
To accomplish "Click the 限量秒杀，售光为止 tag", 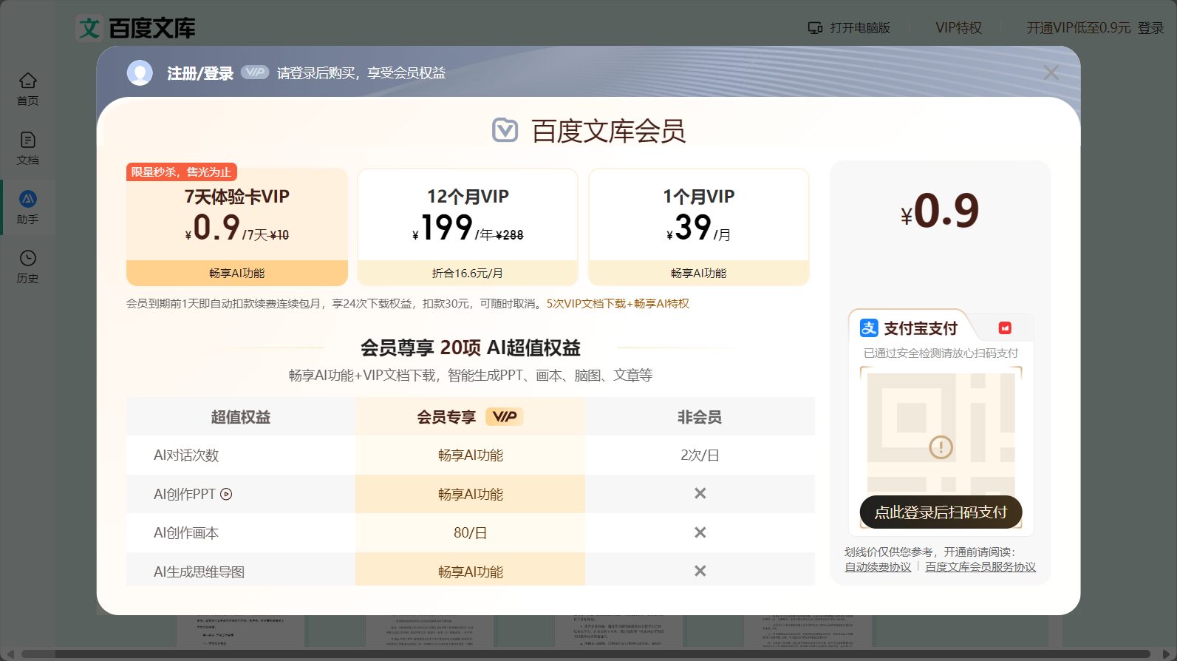I will point(182,172).
